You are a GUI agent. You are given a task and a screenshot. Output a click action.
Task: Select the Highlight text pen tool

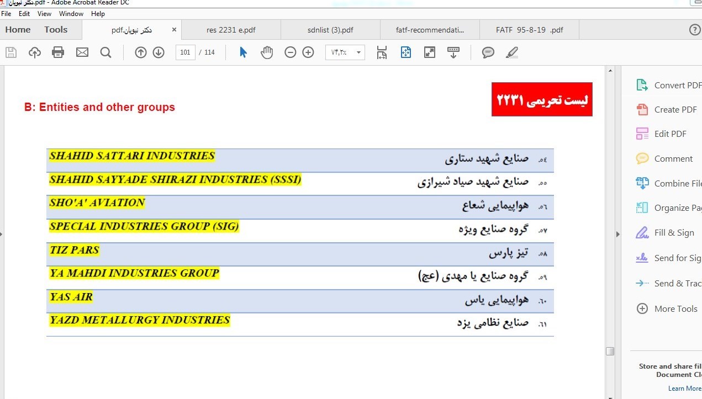coord(512,52)
